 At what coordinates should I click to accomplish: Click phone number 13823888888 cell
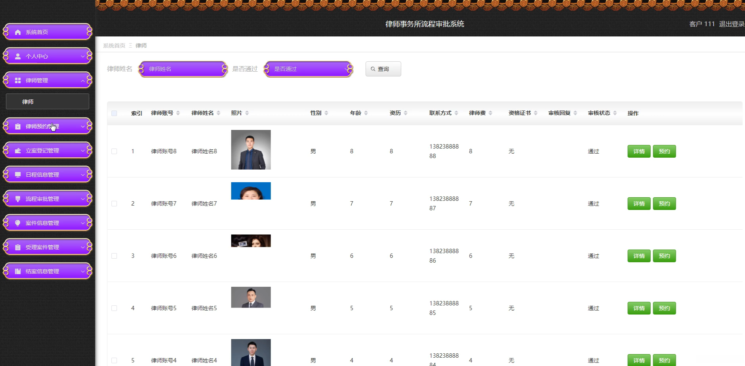pos(444,151)
